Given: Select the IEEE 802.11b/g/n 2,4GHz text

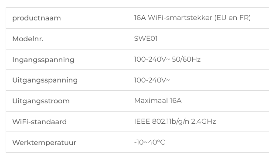Looking at the screenshot, I should point(175,122).
